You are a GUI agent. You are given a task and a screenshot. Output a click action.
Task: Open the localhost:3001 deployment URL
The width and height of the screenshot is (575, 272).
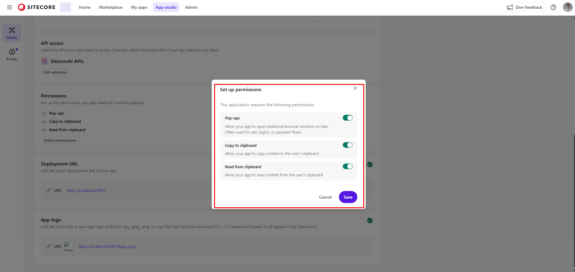coord(86,190)
